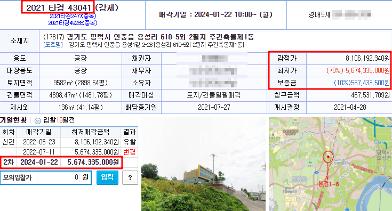Click the 대장용도 value 공장

coord(81,71)
